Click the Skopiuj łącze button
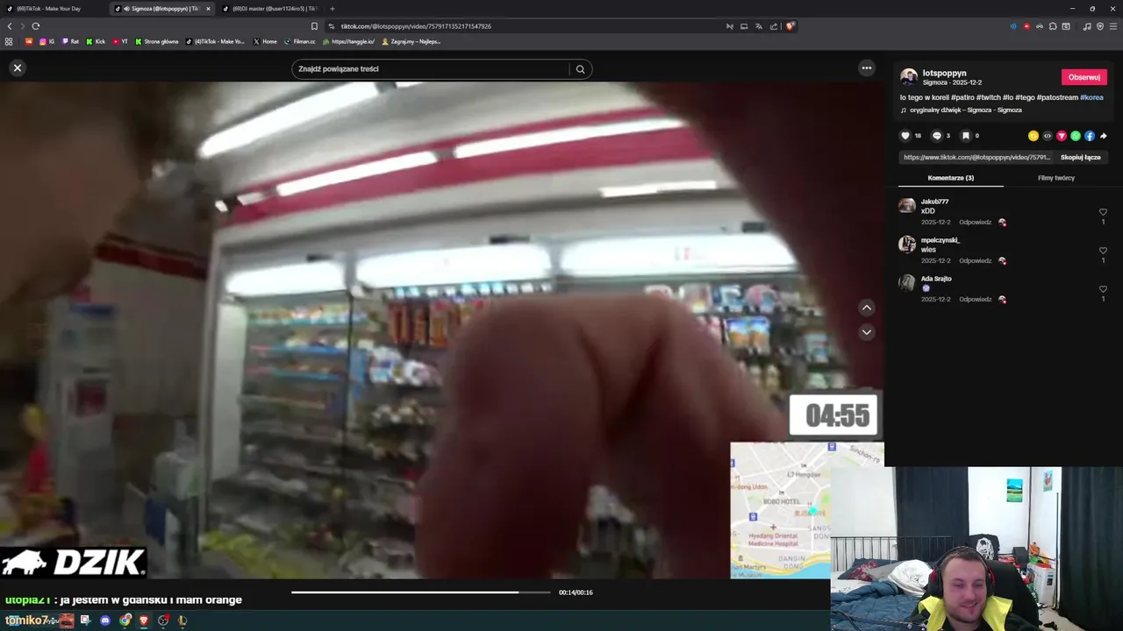Image resolution: width=1123 pixels, height=631 pixels. (1080, 158)
